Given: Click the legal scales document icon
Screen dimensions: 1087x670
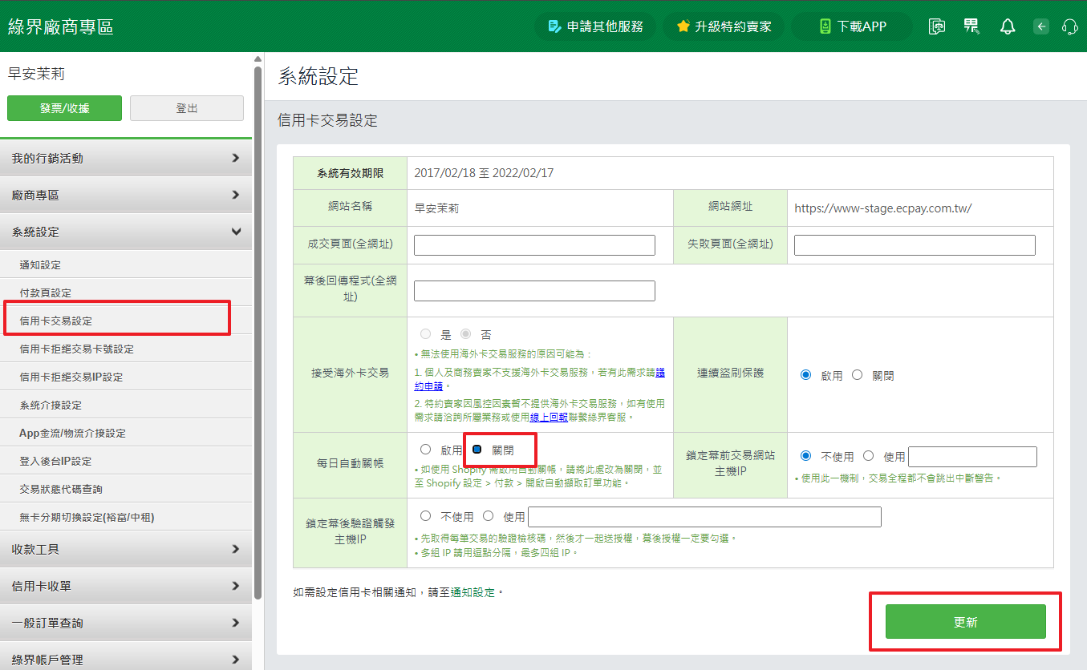Looking at the screenshot, I should pos(937,26).
